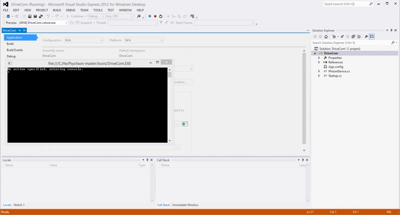
Task: Click the Show Next Statement arrow icon
Action: [168, 16]
